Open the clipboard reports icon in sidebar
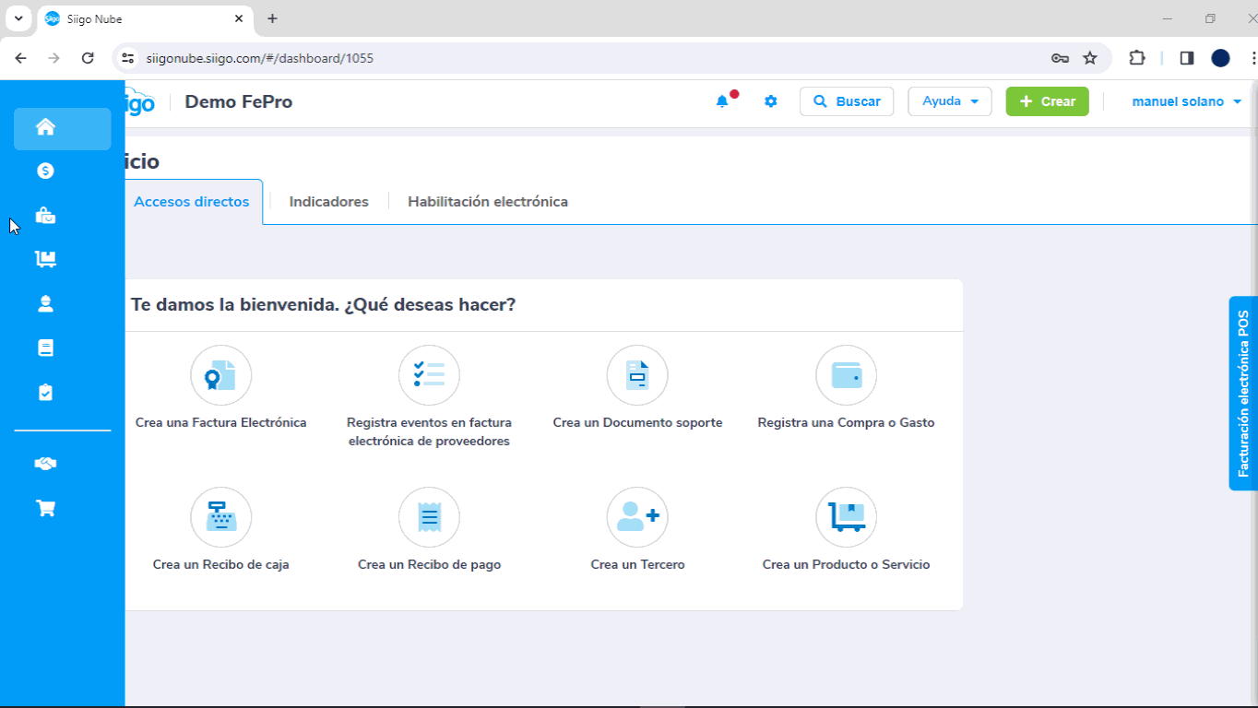Viewport: 1258px width, 708px height. point(45,393)
